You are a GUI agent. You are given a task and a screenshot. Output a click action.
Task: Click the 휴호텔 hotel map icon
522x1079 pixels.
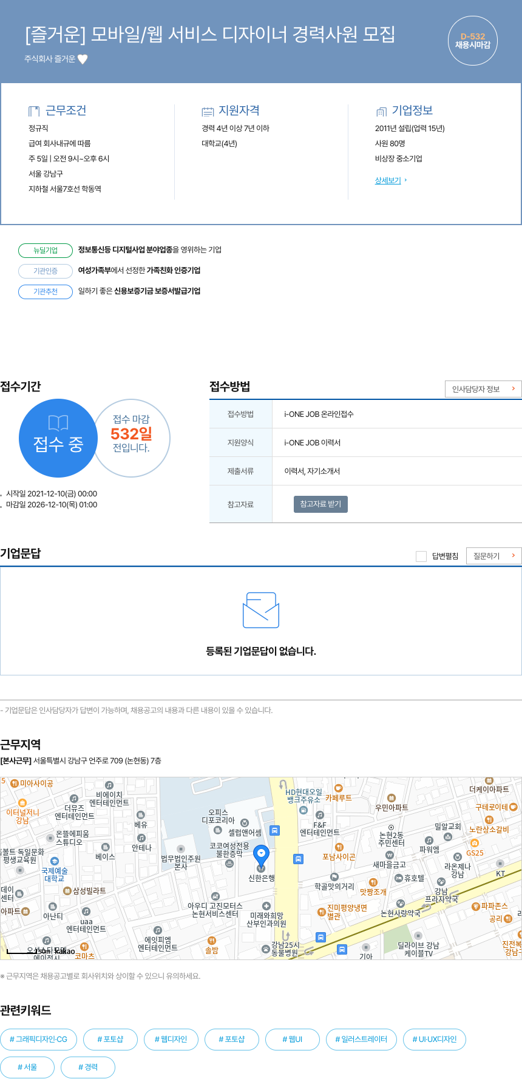click(x=399, y=878)
